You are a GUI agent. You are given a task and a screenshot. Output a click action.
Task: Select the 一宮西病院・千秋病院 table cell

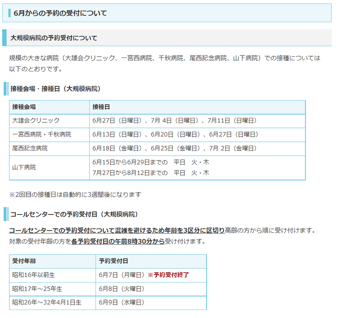click(42, 134)
